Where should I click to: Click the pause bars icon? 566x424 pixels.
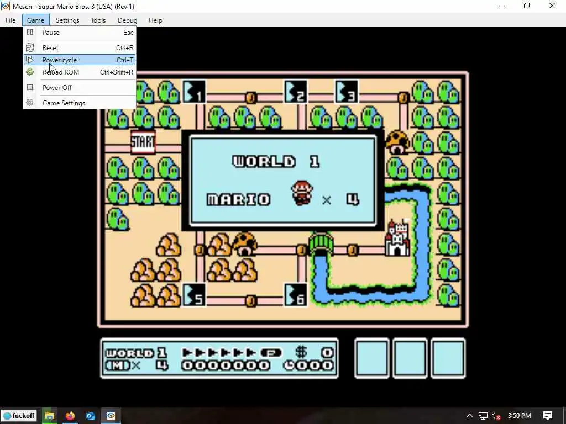coord(30,32)
